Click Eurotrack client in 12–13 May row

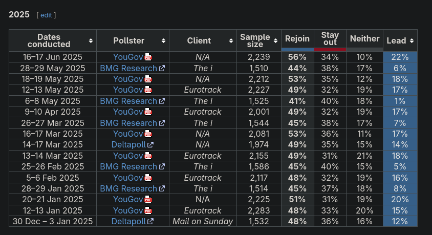tap(203, 90)
